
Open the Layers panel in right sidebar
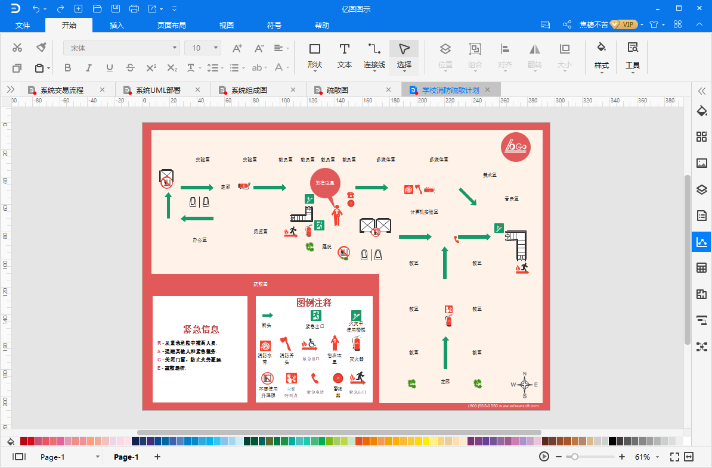pyautogui.click(x=701, y=189)
